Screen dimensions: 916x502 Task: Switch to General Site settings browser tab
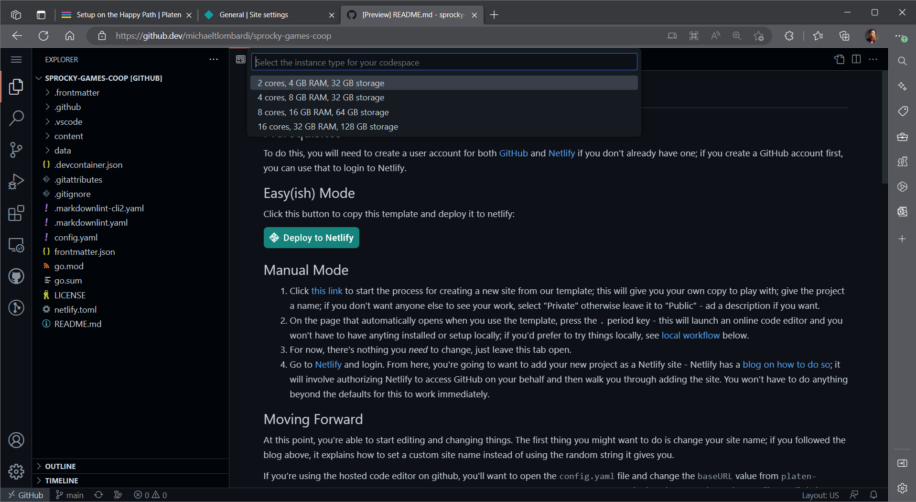pos(254,15)
